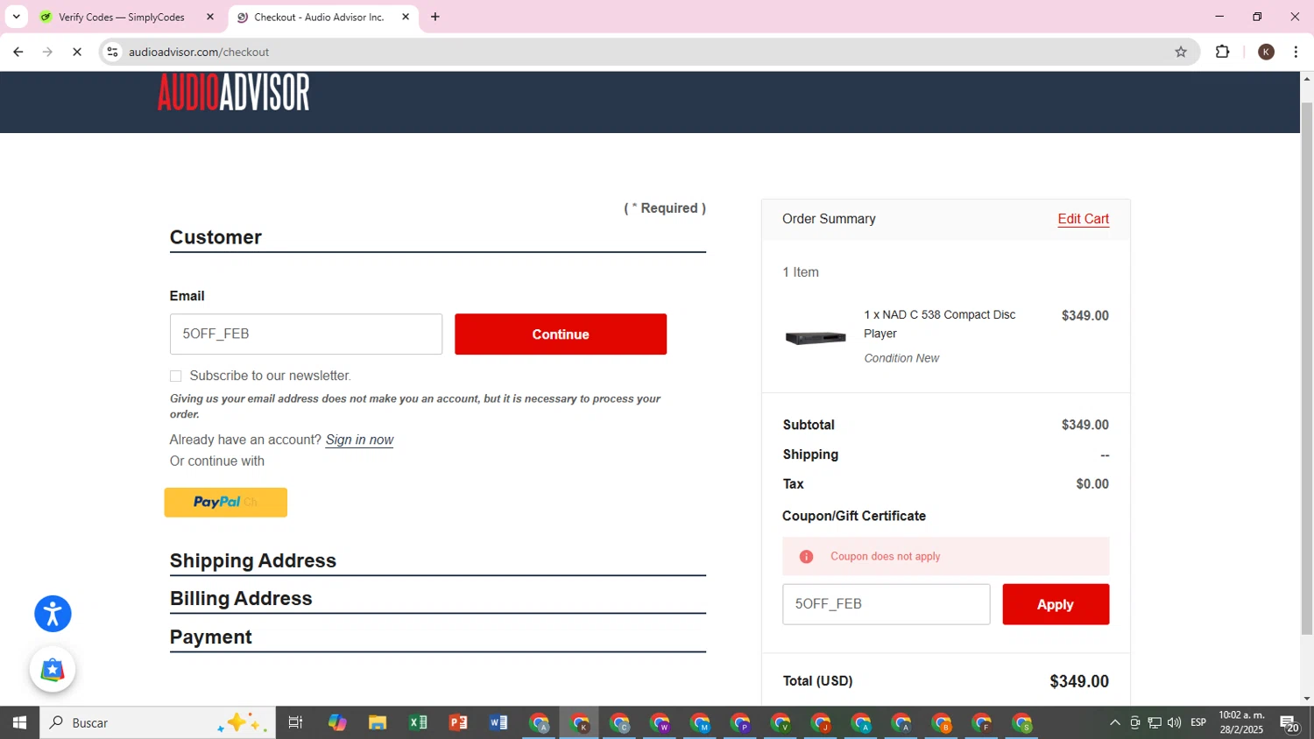Viewport: 1314px width, 739px height.
Task: Switch to Chrome profile K taskbar icon
Action: tap(580, 723)
